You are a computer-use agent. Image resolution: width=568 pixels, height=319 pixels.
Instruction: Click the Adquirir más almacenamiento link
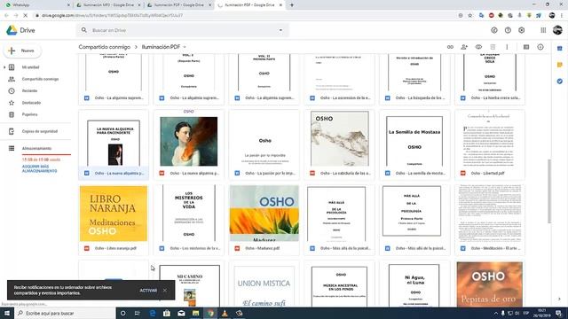click(39, 168)
